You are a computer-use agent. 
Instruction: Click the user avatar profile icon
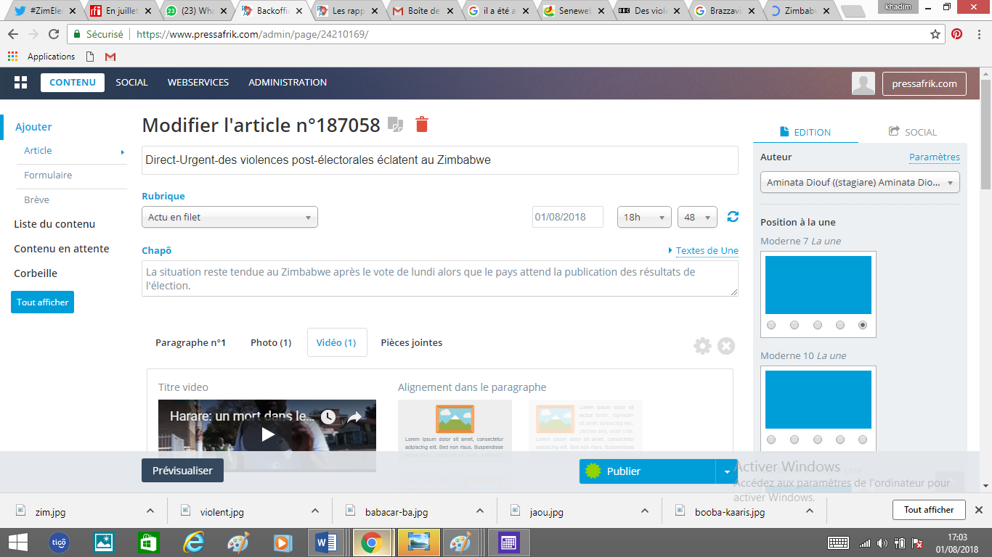pos(863,83)
